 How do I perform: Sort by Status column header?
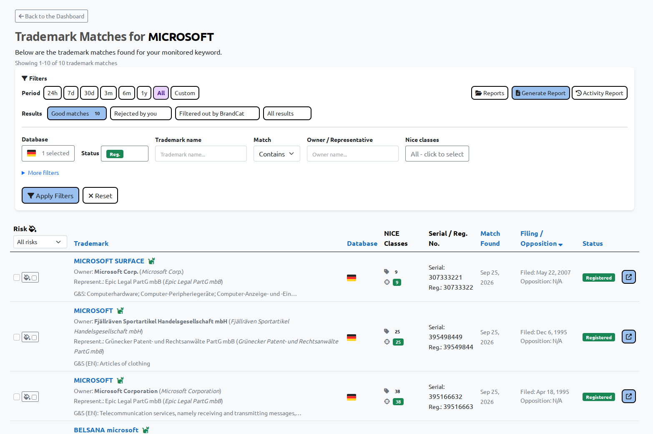[593, 244]
